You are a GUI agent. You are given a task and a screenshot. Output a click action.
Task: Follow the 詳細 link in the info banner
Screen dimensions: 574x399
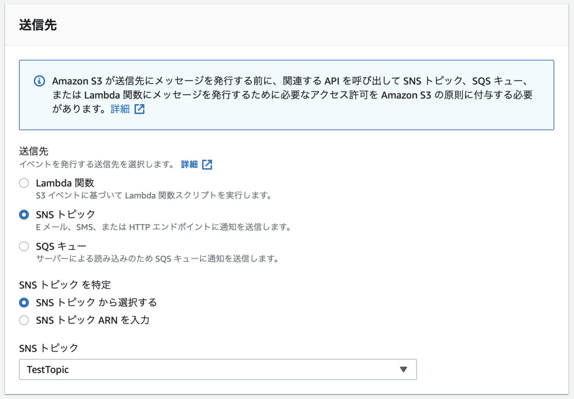click(x=120, y=109)
